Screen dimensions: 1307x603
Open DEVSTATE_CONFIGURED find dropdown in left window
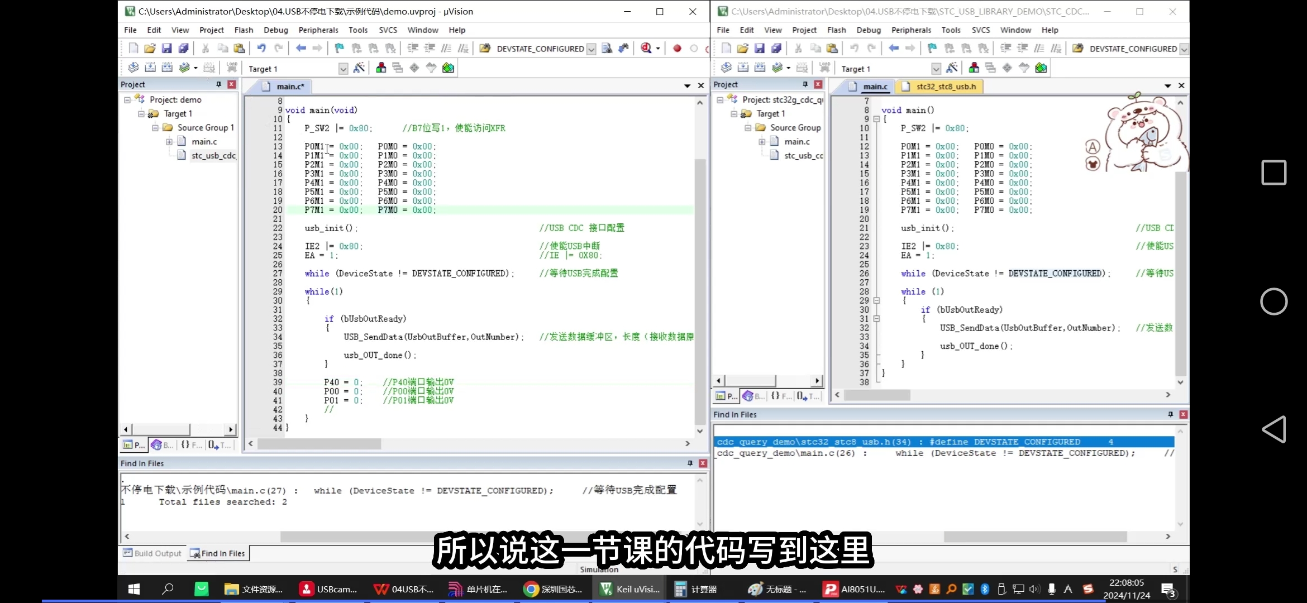click(x=591, y=49)
